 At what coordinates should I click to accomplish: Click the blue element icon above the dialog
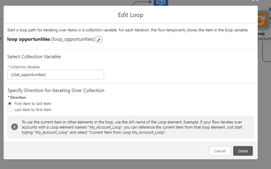160,2
